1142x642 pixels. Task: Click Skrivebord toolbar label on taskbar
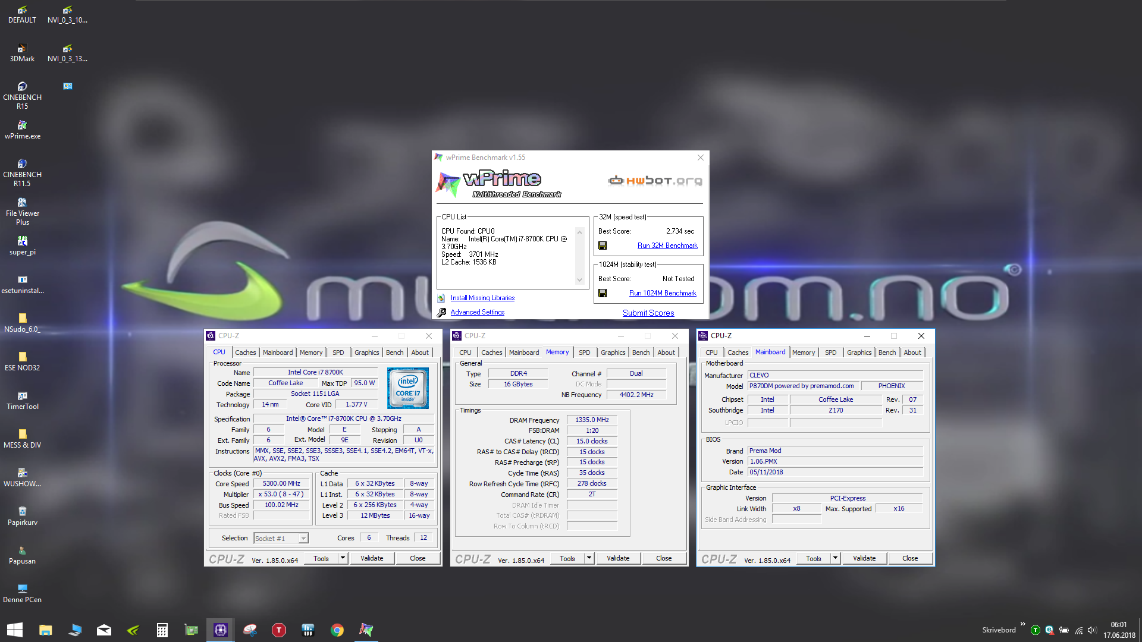999,630
